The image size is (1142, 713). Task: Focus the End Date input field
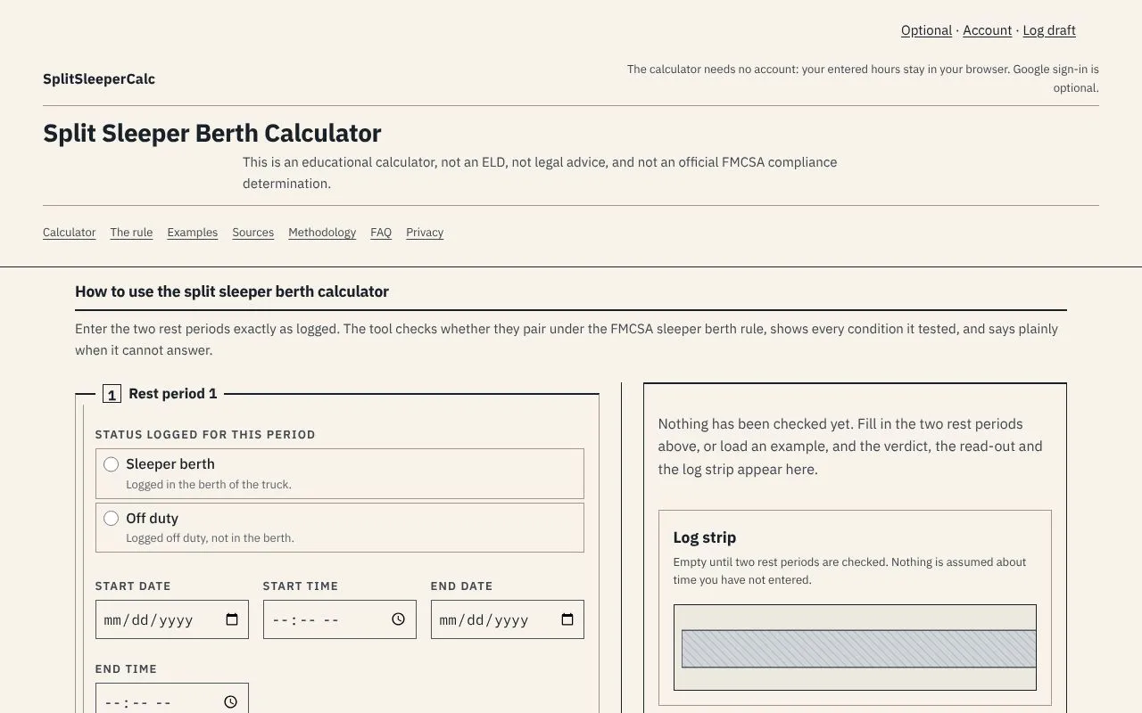click(508, 619)
